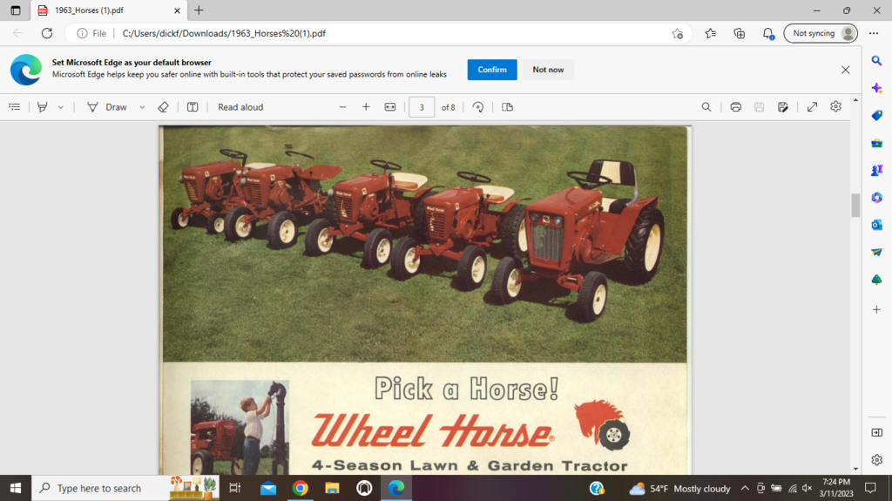Open the Favorites list
Viewport: 892px width, 501px height.
[x=711, y=33]
